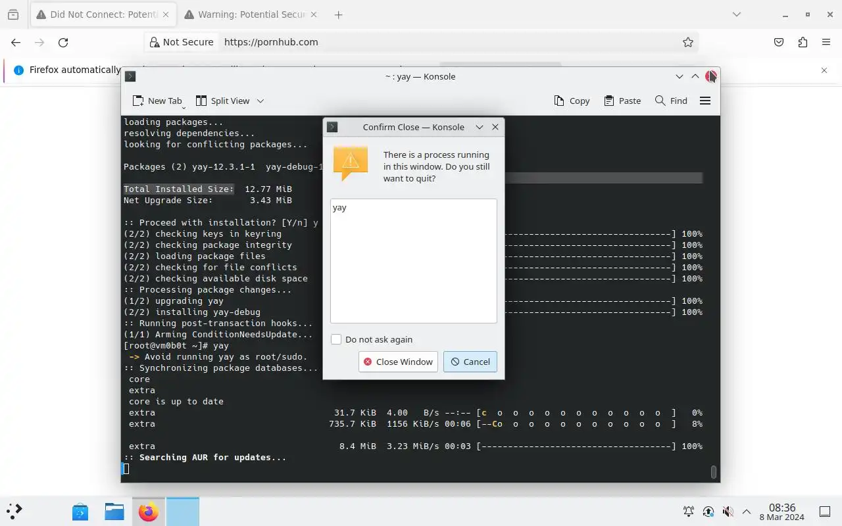The height and width of the screenshot is (526, 842).
Task: Click the Konsole icon in dialog titlebar
Action: tap(332, 127)
